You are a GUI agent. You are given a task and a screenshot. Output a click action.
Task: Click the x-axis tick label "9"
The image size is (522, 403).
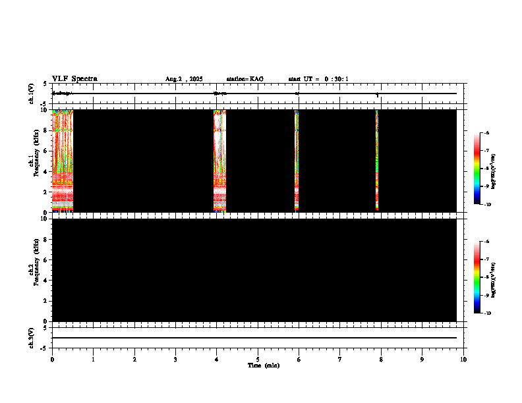[x=422, y=360]
